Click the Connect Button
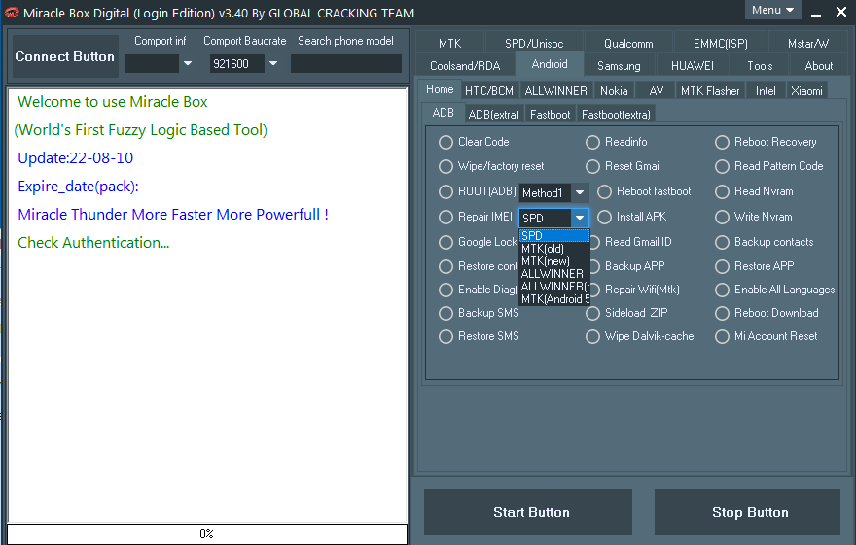Viewport: 856px width, 545px height. tap(65, 56)
